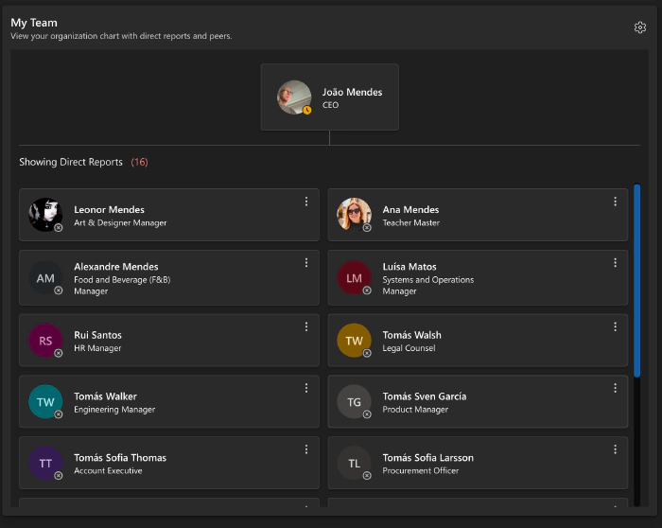This screenshot has width=662, height=528.
Task: Click the three-dot menu on Luísa Matos card
Action: click(x=615, y=263)
